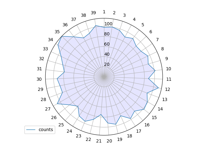Click angular axis label 8
The width and height of the screenshot is (203, 152).
162,49
